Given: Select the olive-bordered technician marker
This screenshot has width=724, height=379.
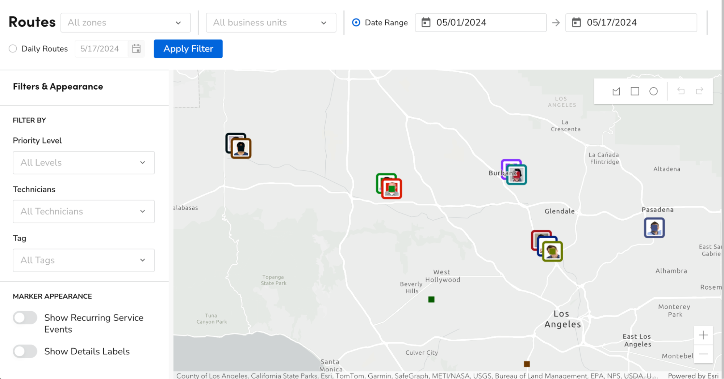Looking at the screenshot, I should click(552, 251).
